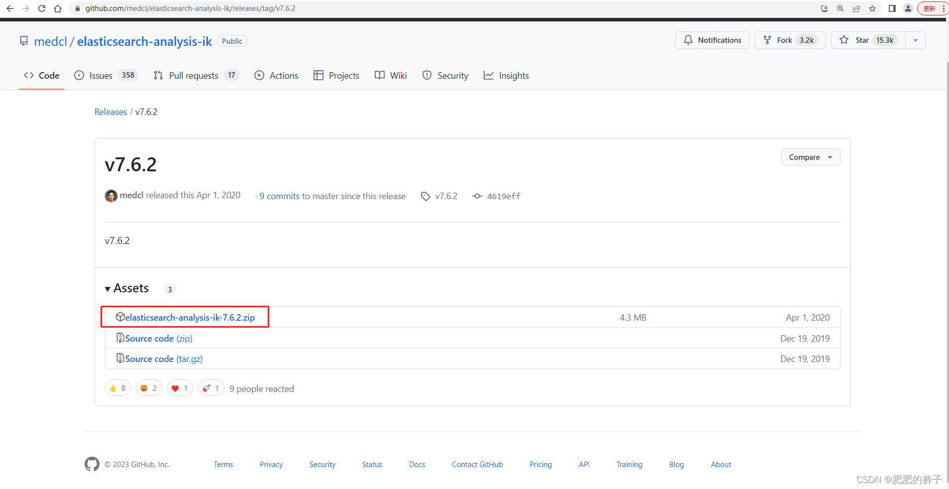This screenshot has width=949, height=489.
Task: Open the Issues tab
Action: point(106,75)
